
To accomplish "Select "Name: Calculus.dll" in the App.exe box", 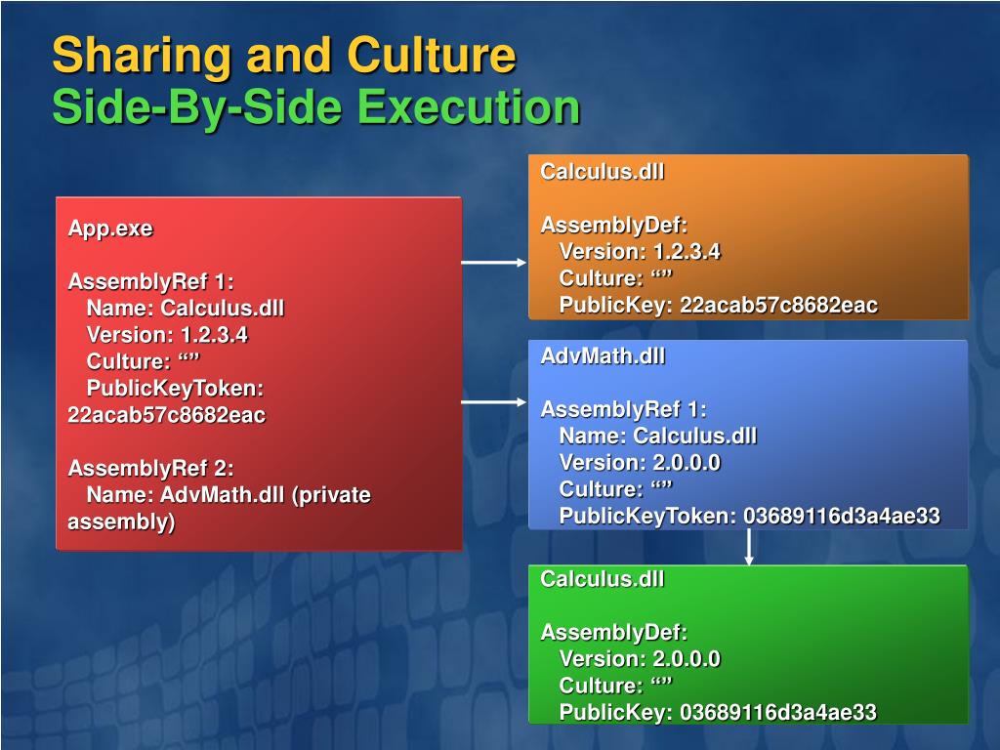I will click(x=185, y=308).
